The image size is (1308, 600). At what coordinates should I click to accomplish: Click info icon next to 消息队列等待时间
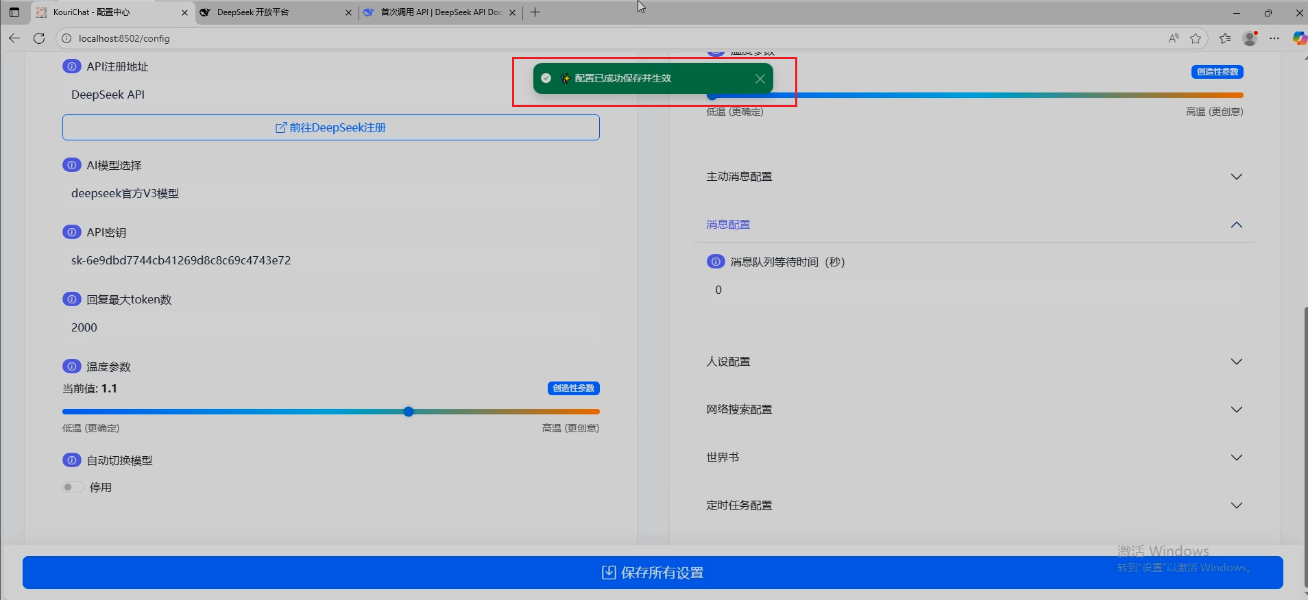click(715, 262)
